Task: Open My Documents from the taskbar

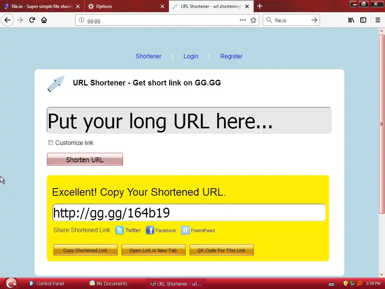Action: [x=109, y=284]
